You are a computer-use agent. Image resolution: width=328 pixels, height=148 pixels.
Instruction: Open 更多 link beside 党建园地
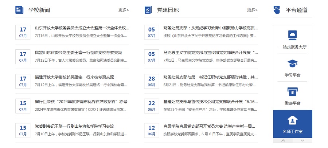[x=252, y=10]
